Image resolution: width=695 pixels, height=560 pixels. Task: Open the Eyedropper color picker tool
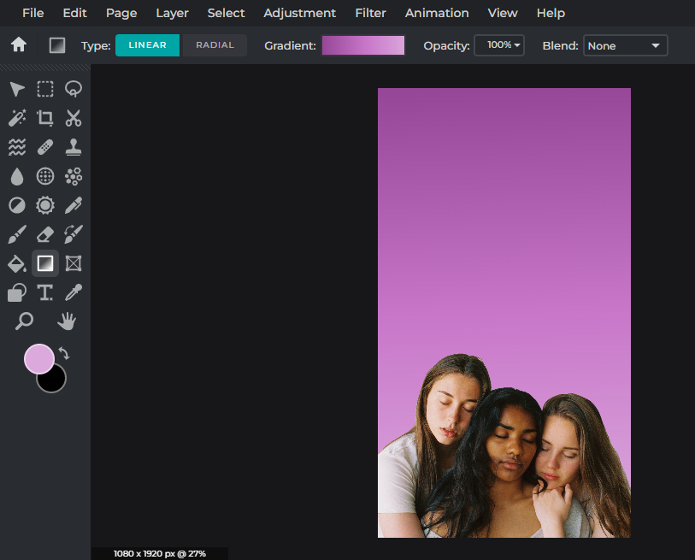click(74, 292)
